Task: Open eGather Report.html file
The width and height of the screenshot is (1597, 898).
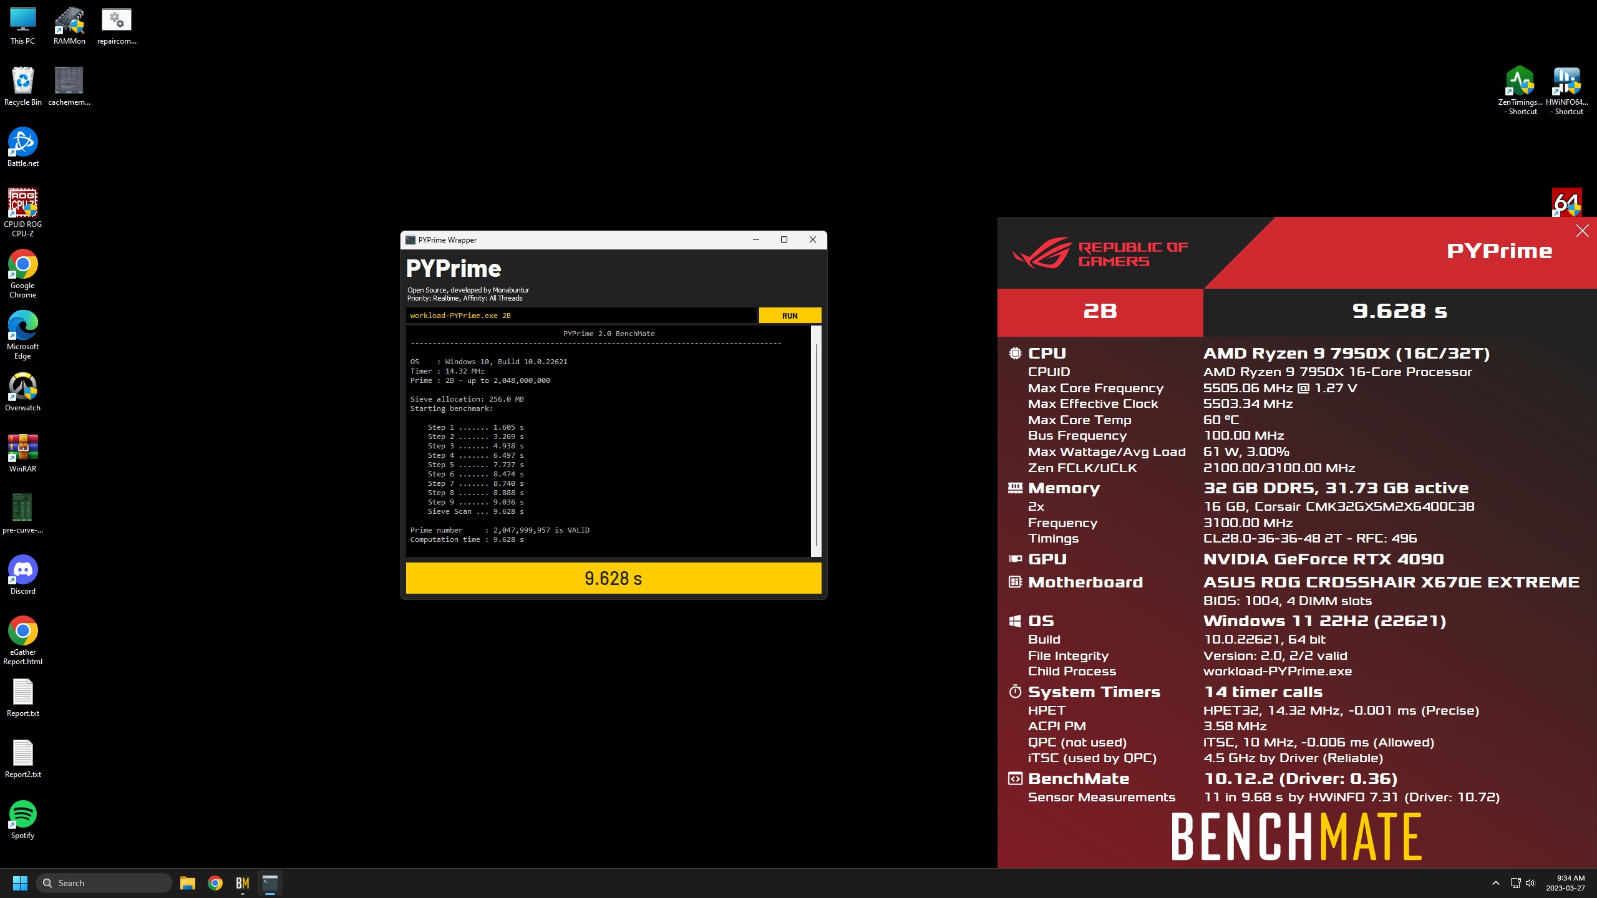Action: (22, 640)
